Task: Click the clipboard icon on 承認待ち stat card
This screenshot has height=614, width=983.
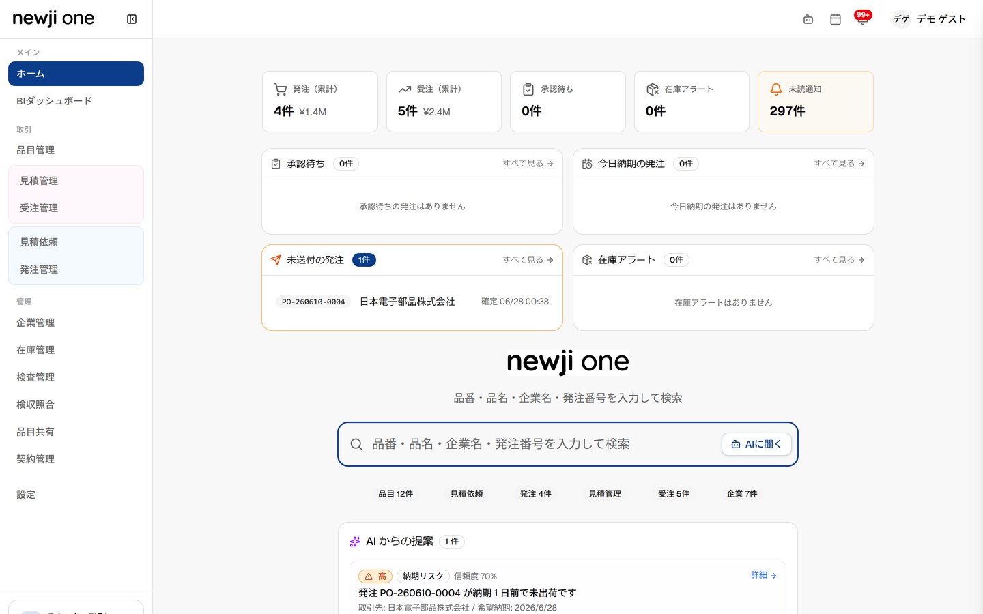Action: (528, 89)
